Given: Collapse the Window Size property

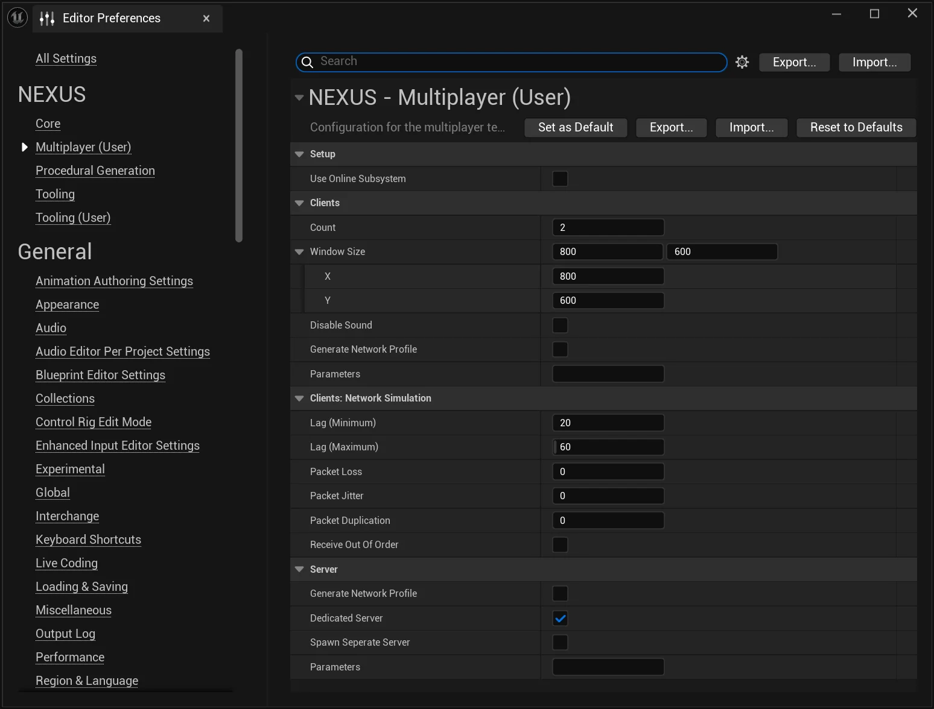Looking at the screenshot, I should click(x=299, y=251).
